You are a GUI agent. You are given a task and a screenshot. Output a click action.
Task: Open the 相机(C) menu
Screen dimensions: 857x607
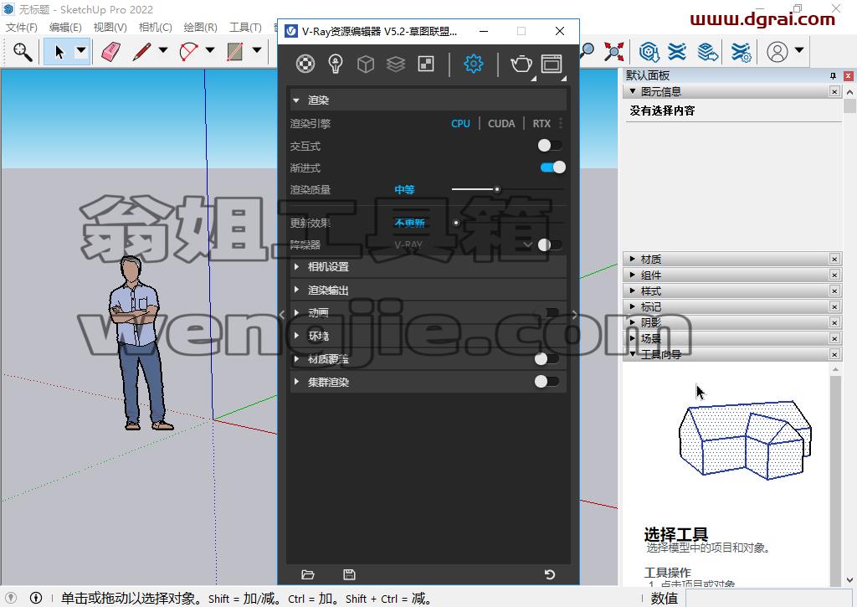[x=155, y=27]
